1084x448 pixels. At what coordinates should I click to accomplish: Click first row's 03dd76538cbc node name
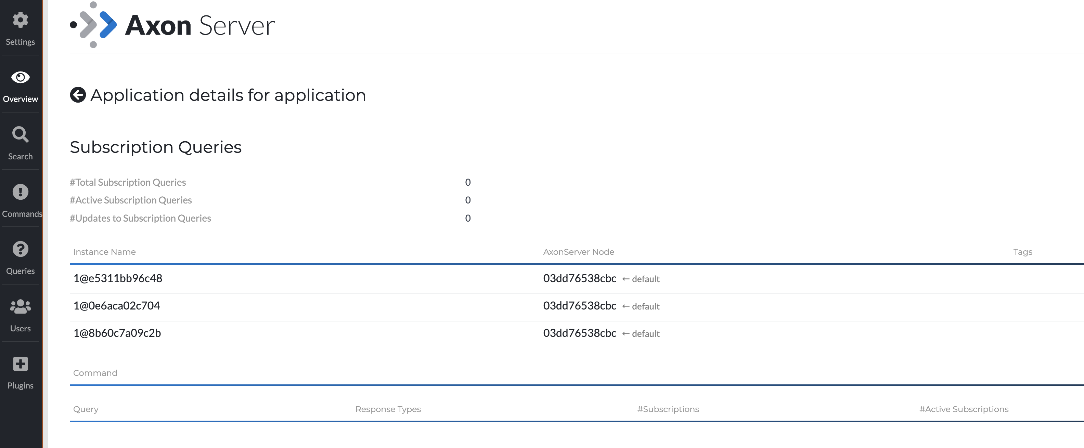pos(579,278)
